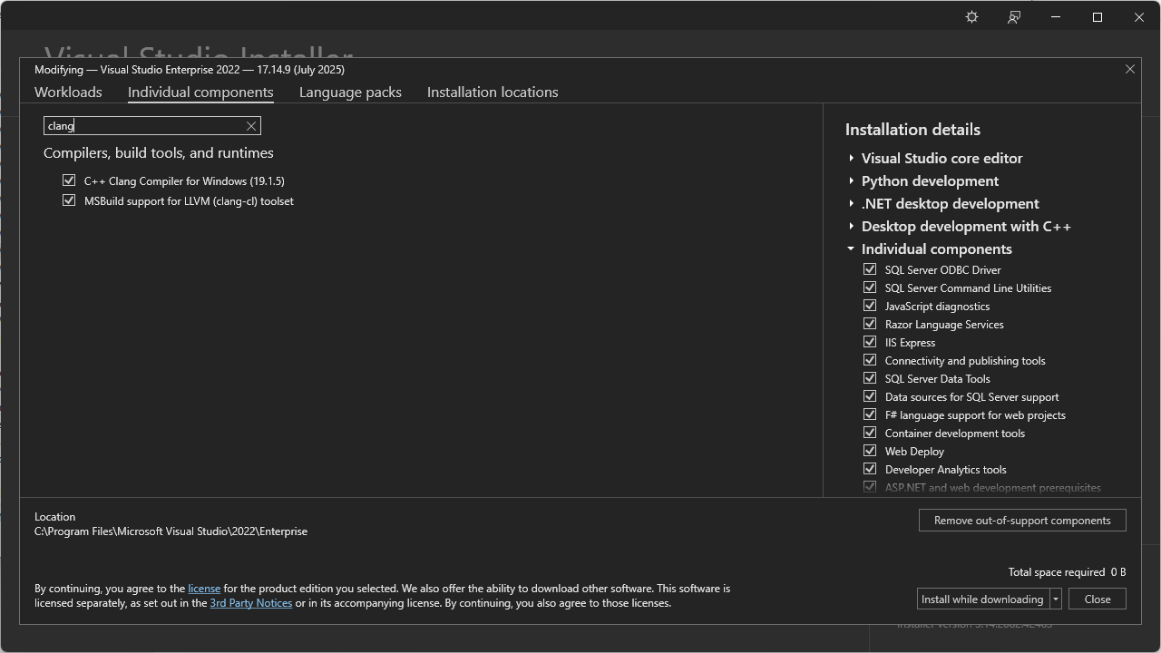Switch to the Workloads tab
Image resolution: width=1161 pixels, height=653 pixels.
[x=68, y=92]
